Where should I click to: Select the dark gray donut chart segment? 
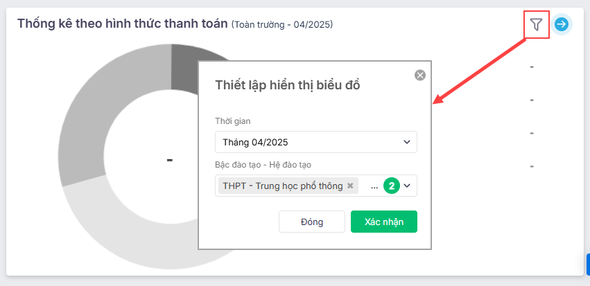click(x=184, y=68)
